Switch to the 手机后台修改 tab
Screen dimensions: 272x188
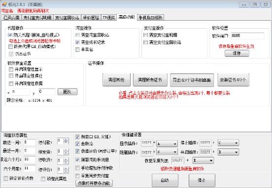[151, 18]
